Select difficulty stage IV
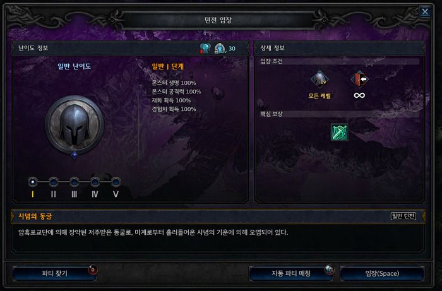 pyautogui.click(x=95, y=182)
